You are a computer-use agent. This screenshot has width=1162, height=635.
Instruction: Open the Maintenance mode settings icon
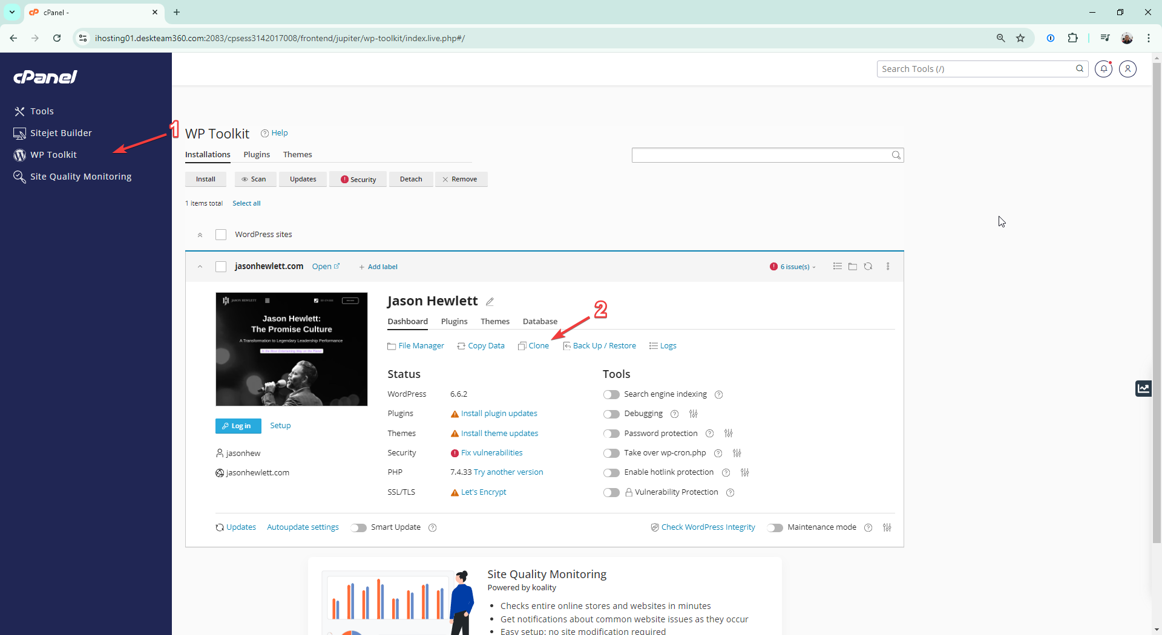point(887,528)
